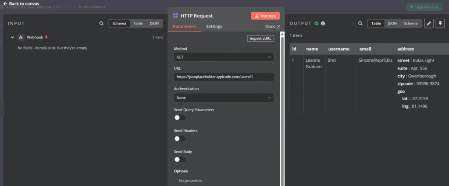Turn on the Send Headers switch
449x186 pixels.
pos(180,139)
